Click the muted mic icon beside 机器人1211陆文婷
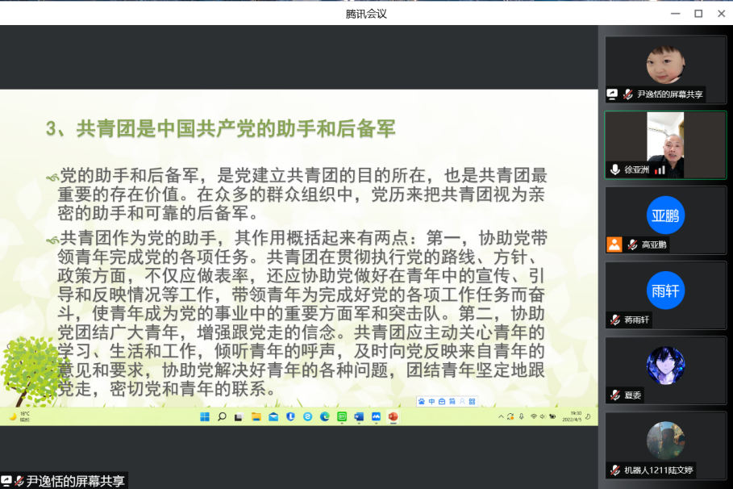The image size is (733, 489). click(x=615, y=470)
